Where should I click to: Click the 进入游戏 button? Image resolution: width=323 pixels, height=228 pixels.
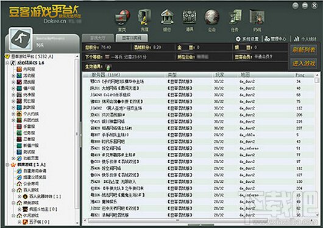pyautogui.click(x=303, y=64)
